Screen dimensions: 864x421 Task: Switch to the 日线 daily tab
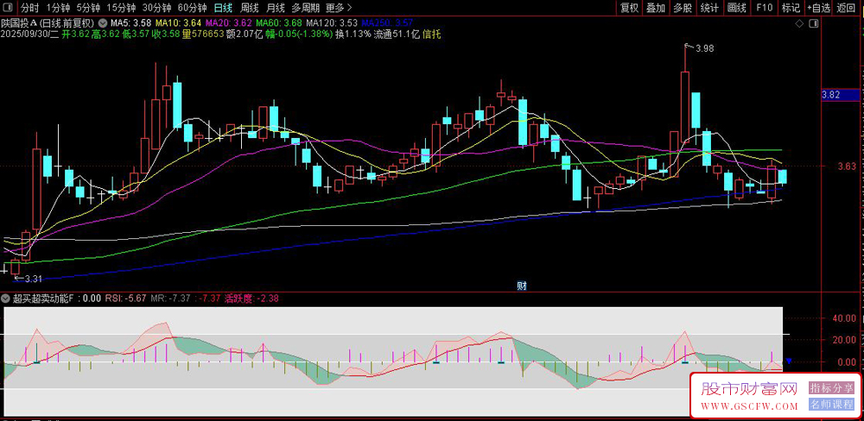(222, 8)
